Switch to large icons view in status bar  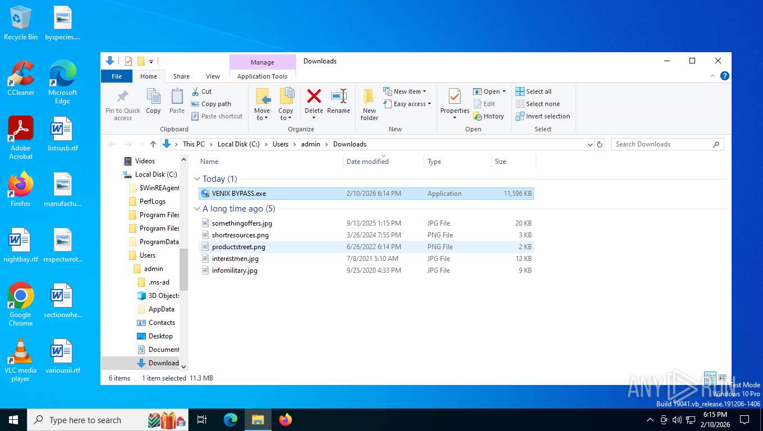(x=723, y=378)
